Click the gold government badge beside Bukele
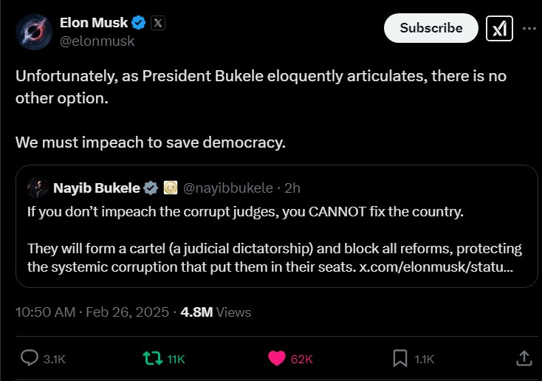 tap(169, 188)
